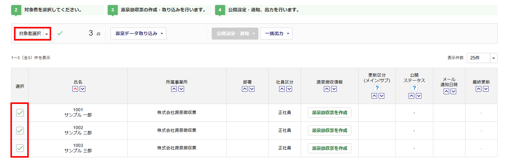Click the 1～3（全3）件を表示 text
Image resolution: width=509 pixels, height=165 pixels.
click(31, 58)
